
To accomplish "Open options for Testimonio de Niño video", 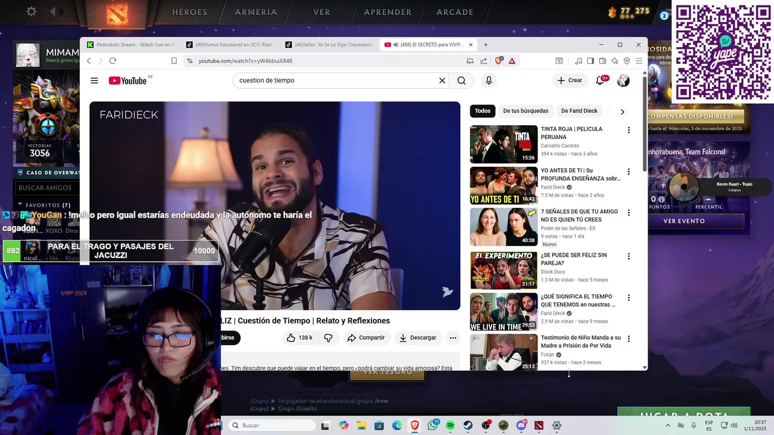I will point(628,339).
